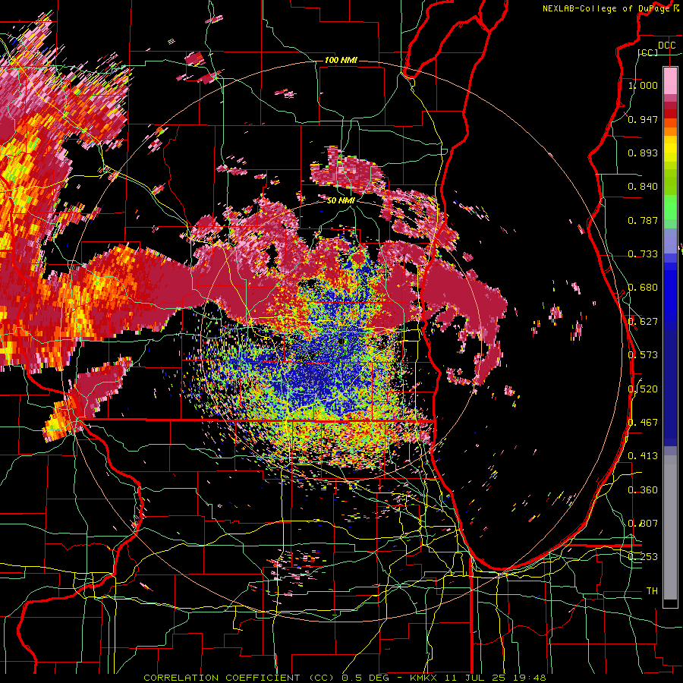This screenshot has height=683, width=683.
Task: Click the TH label on the scale
Action: [652, 591]
